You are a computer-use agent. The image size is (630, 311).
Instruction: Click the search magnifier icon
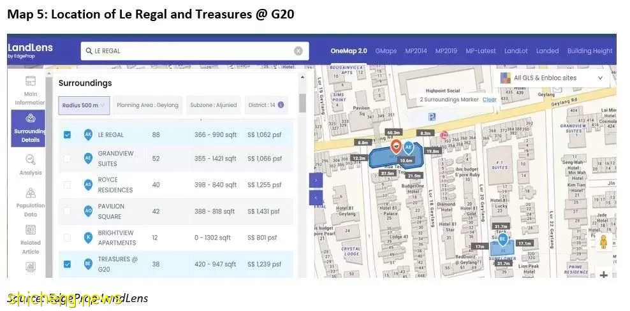[89, 51]
